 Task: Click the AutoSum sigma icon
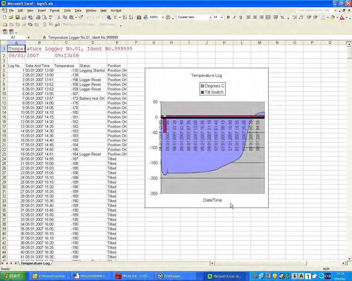pos(115,17)
